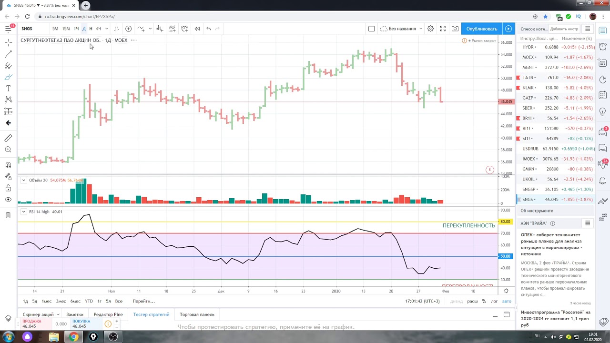This screenshot has width=610, height=343.
Task: Select the Все date range
Action: pos(119,301)
